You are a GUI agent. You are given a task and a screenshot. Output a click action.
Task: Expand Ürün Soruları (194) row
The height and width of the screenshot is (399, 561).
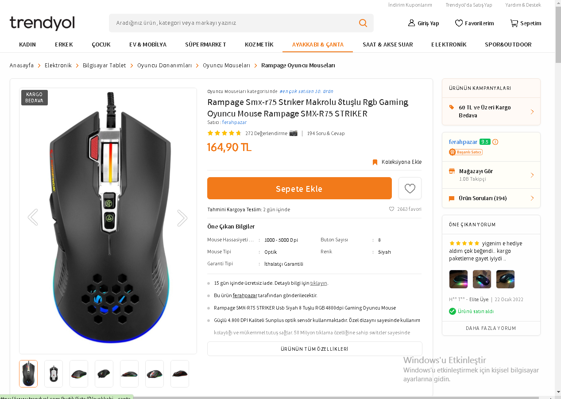click(491, 198)
